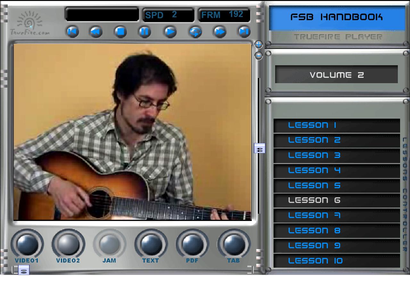This screenshot has width=410, height=307.
Task: Click the TrueFire Player label
Action: (338, 37)
